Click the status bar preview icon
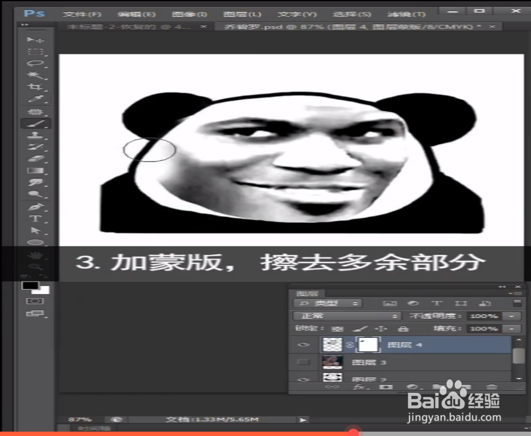This screenshot has width=531, height=436. (x=116, y=420)
